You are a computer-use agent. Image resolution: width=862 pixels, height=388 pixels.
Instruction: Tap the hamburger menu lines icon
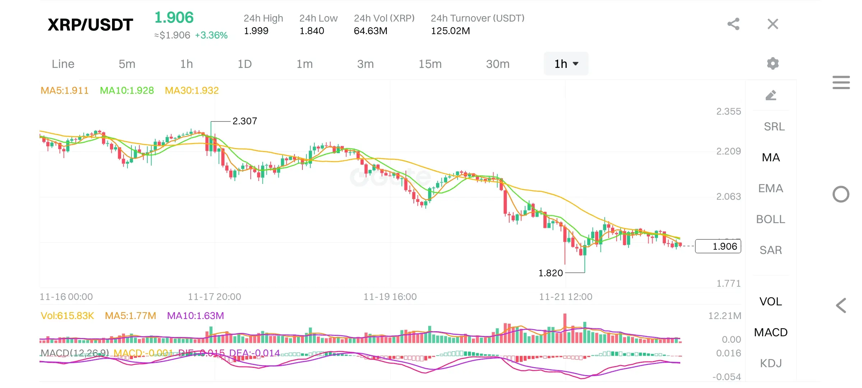(841, 82)
